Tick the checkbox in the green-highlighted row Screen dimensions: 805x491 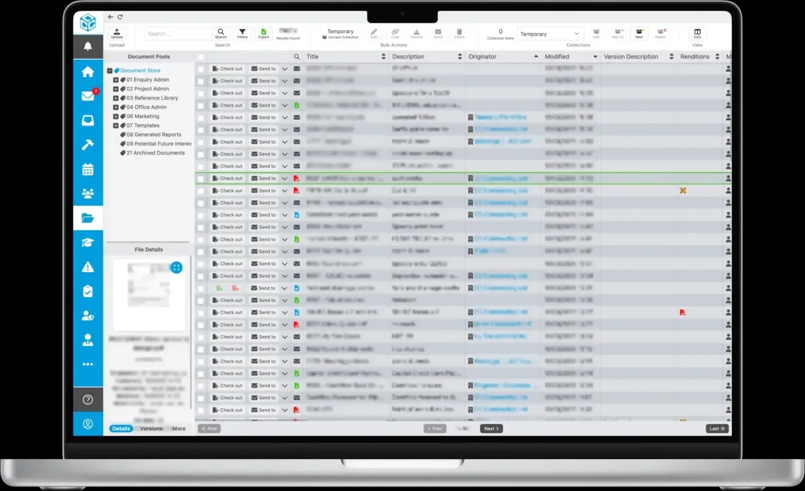point(201,179)
